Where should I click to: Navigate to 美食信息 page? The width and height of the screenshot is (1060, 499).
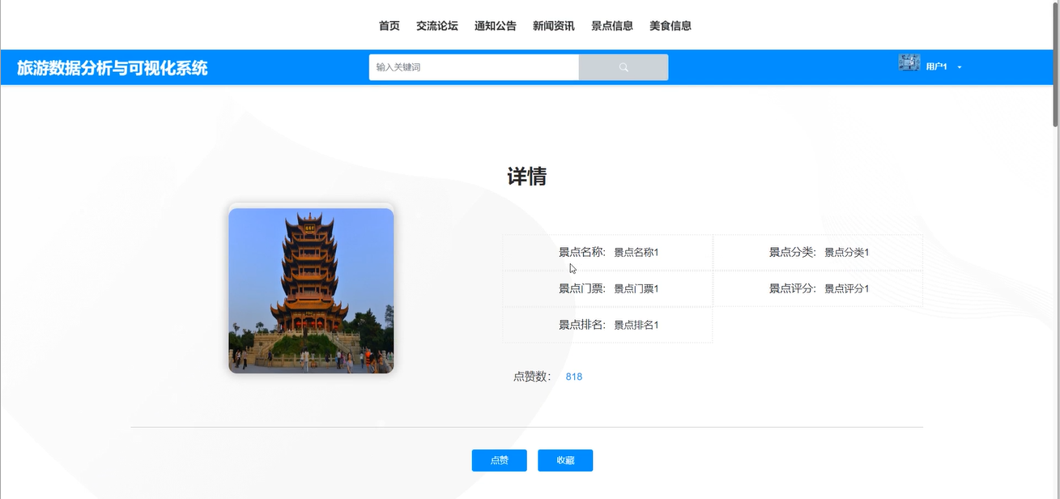pos(670,26)
